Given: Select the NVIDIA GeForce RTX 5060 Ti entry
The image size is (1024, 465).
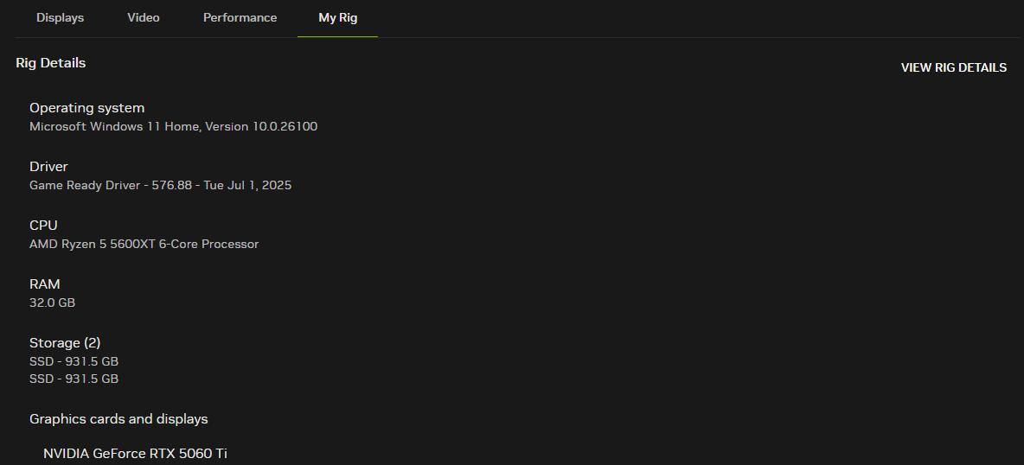Looking at the screenshot, I should (135, 454).
